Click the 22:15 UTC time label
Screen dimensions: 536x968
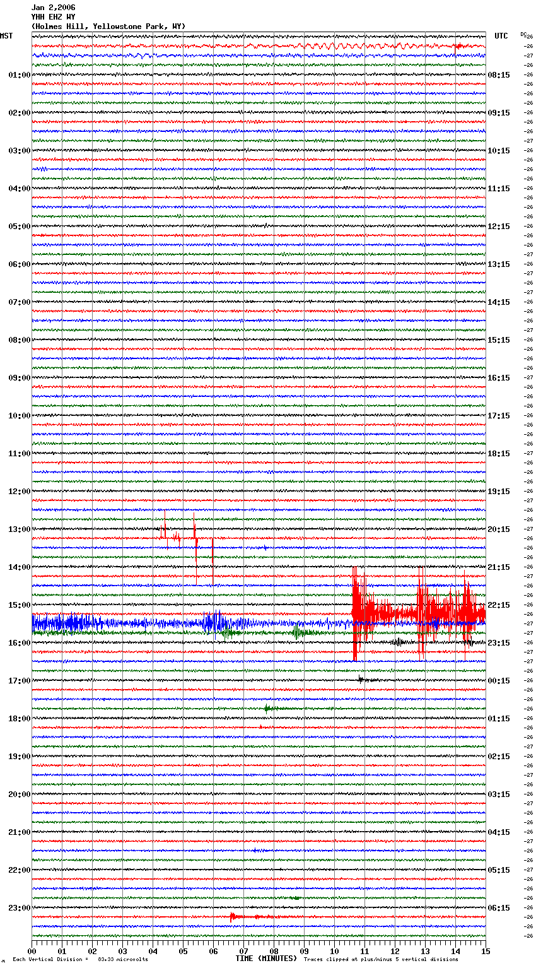coord(499,605)
